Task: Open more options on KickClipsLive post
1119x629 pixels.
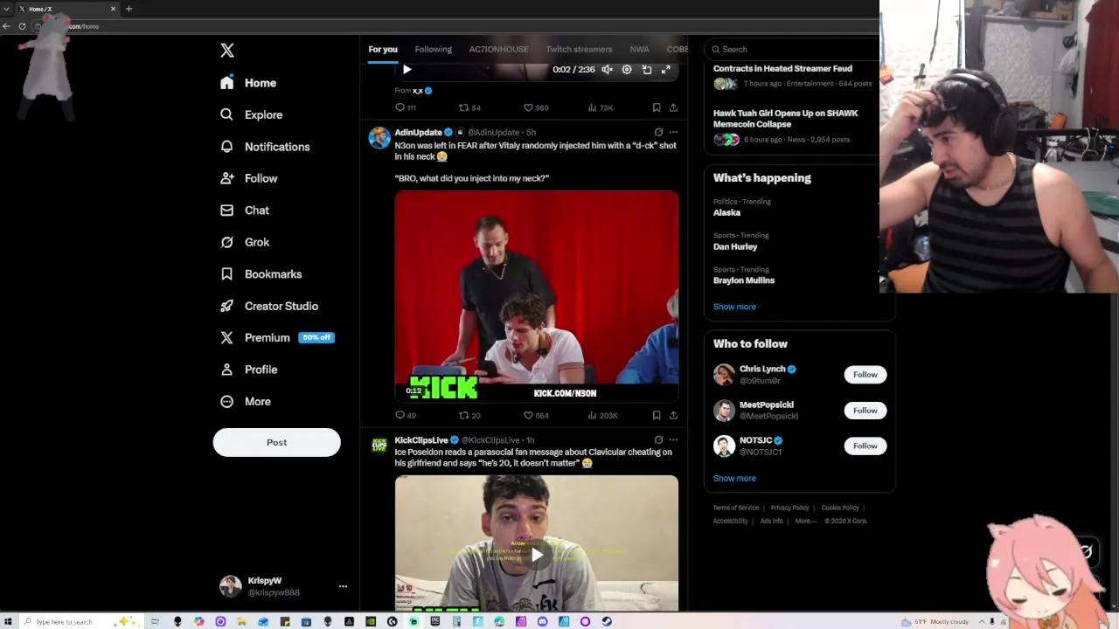Action: pos(673,440)
